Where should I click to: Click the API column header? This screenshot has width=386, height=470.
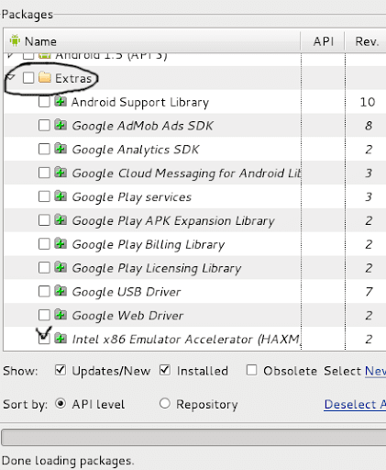[323, 41]
